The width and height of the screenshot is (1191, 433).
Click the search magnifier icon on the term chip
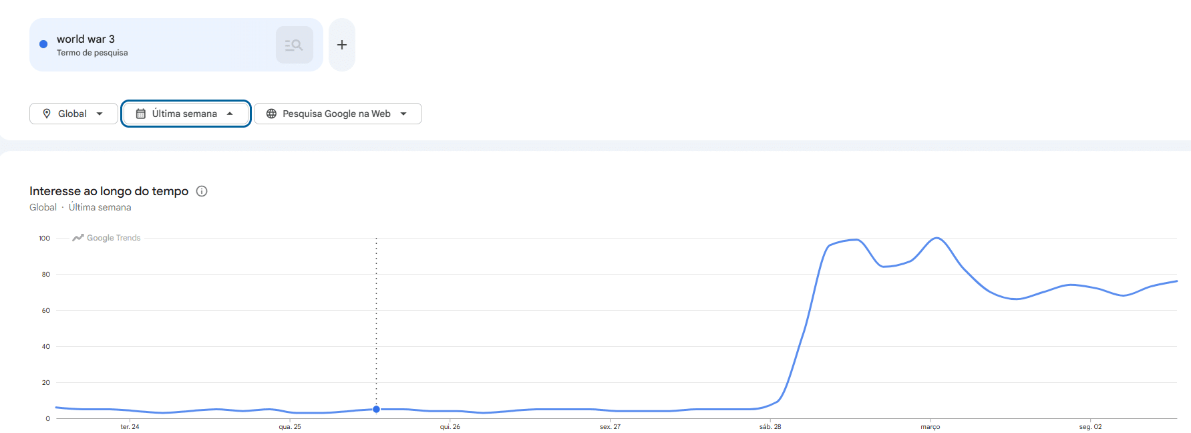point(294,44)
